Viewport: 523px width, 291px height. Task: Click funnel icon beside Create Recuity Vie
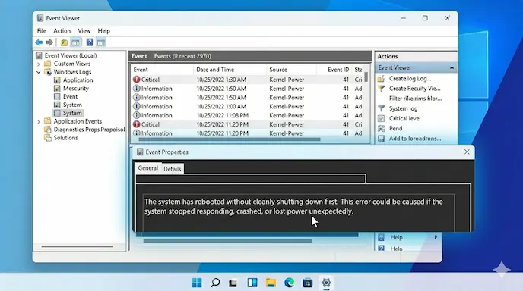pos(381,89)
